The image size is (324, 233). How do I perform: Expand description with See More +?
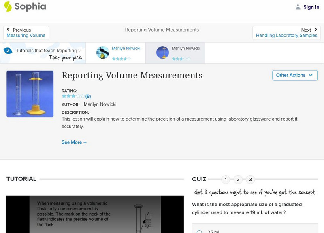[74, 142]
